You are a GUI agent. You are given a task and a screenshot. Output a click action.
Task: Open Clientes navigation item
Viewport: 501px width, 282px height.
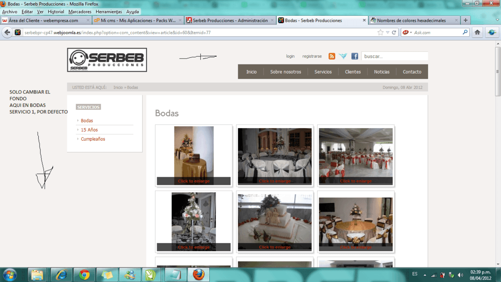tap(353, 72)
